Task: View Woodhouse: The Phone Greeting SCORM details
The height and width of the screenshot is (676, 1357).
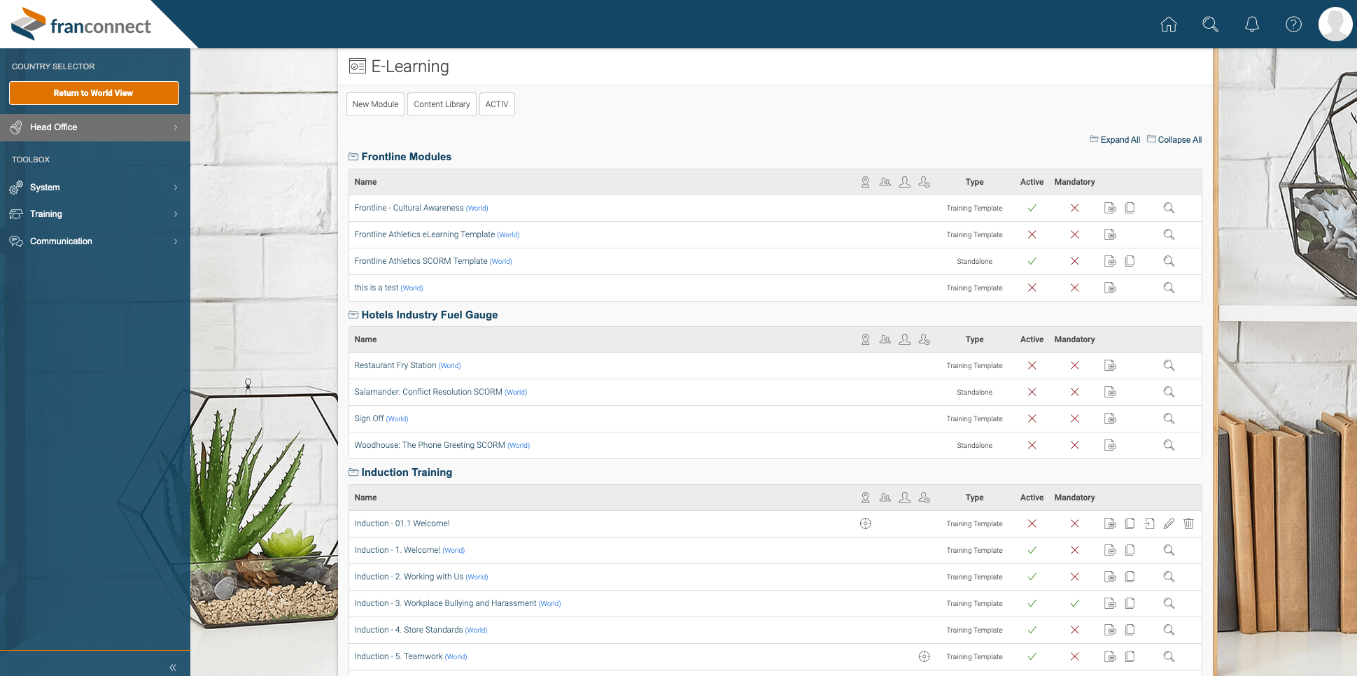Action: (1169, 445)
